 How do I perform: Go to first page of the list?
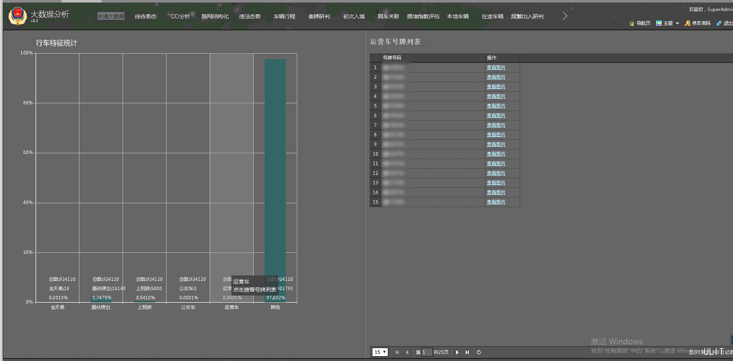click(397, 353)
